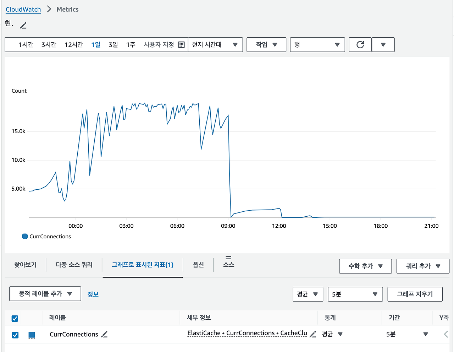Open the 작업 actions dropdown
454x352 pixels.
[x=266, y=45]
